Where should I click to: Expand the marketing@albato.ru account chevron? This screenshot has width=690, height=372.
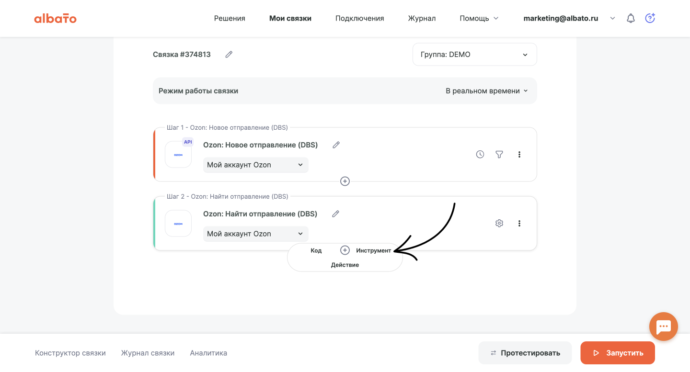[x=612, y=18]
